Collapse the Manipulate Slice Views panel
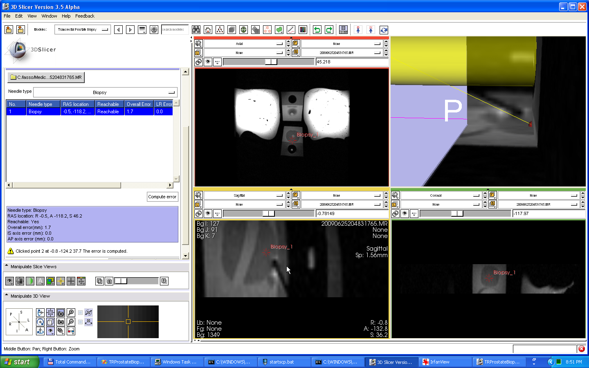The width and height of the screenshot is (589, 368). coord(7,267)
